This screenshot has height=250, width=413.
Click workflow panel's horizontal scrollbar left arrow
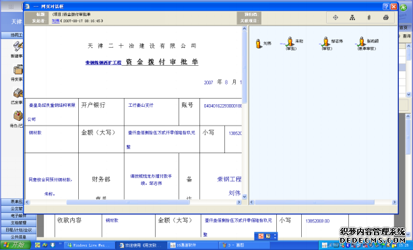tap(251, 202)
